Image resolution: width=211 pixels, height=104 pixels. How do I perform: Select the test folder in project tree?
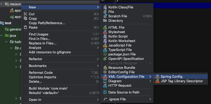(8, 23)
